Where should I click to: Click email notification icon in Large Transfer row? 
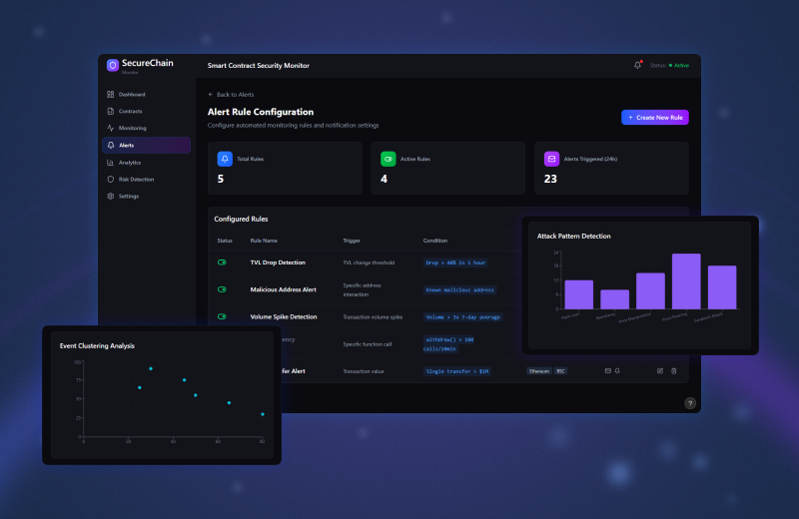(607, 370)
